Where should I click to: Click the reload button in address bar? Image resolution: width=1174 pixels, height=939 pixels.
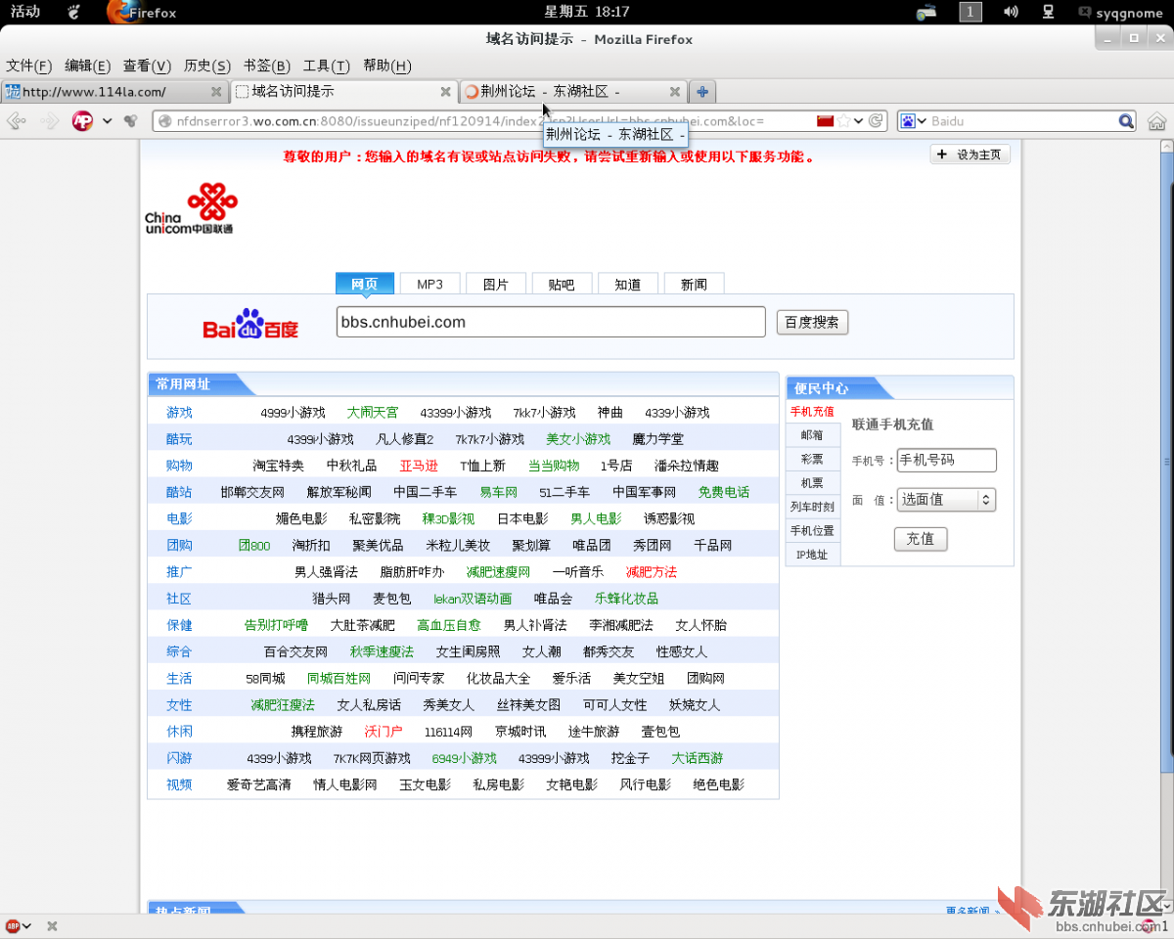(877, 121)
